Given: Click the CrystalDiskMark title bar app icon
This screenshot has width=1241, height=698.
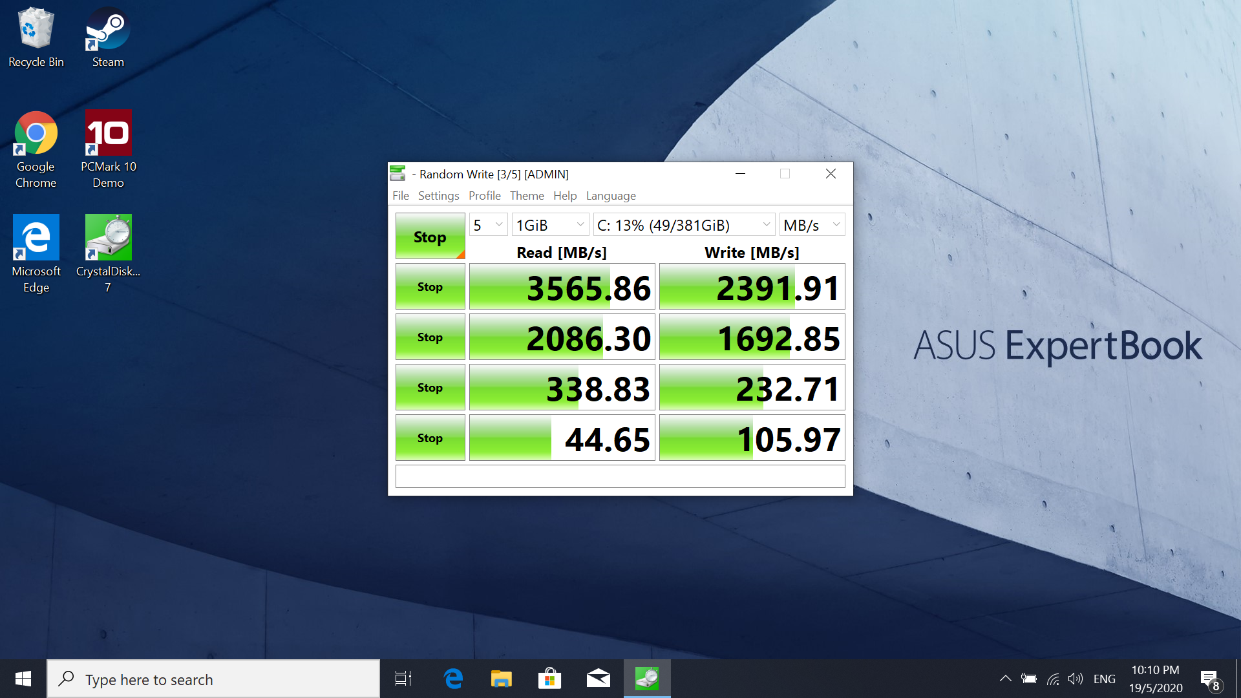Looking at the screenshot, I should (x=398, y=173).
